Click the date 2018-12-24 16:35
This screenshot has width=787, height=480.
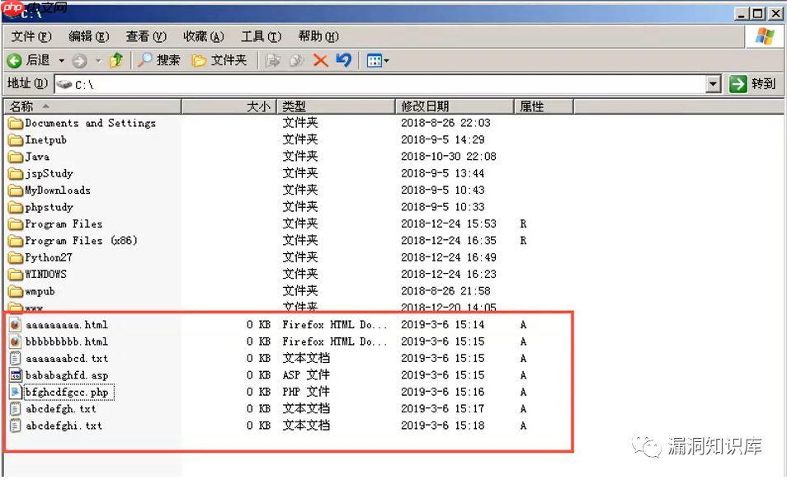tap(448, 241)
